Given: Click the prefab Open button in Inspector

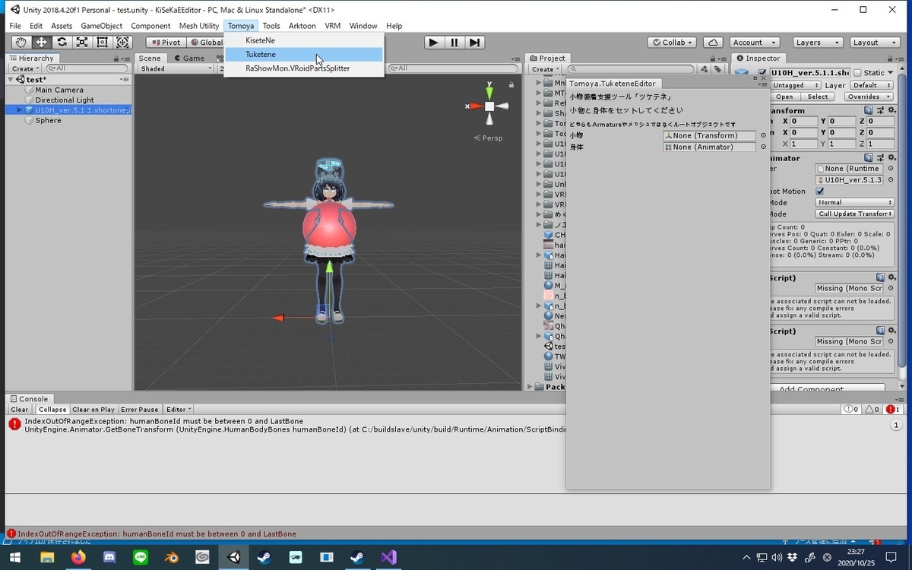Looking at the screenshot, I should point(784,97).
